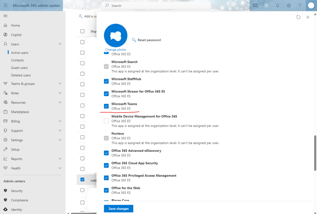Uncheck Microsoft Stream for Office 365 E5

pyautogui.click(x=106, y=94)
